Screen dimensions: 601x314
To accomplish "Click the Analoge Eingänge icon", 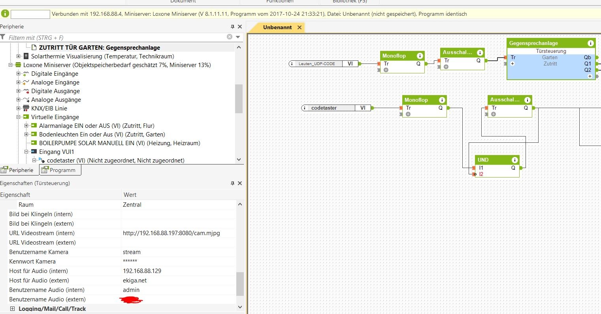I will 26,82.
